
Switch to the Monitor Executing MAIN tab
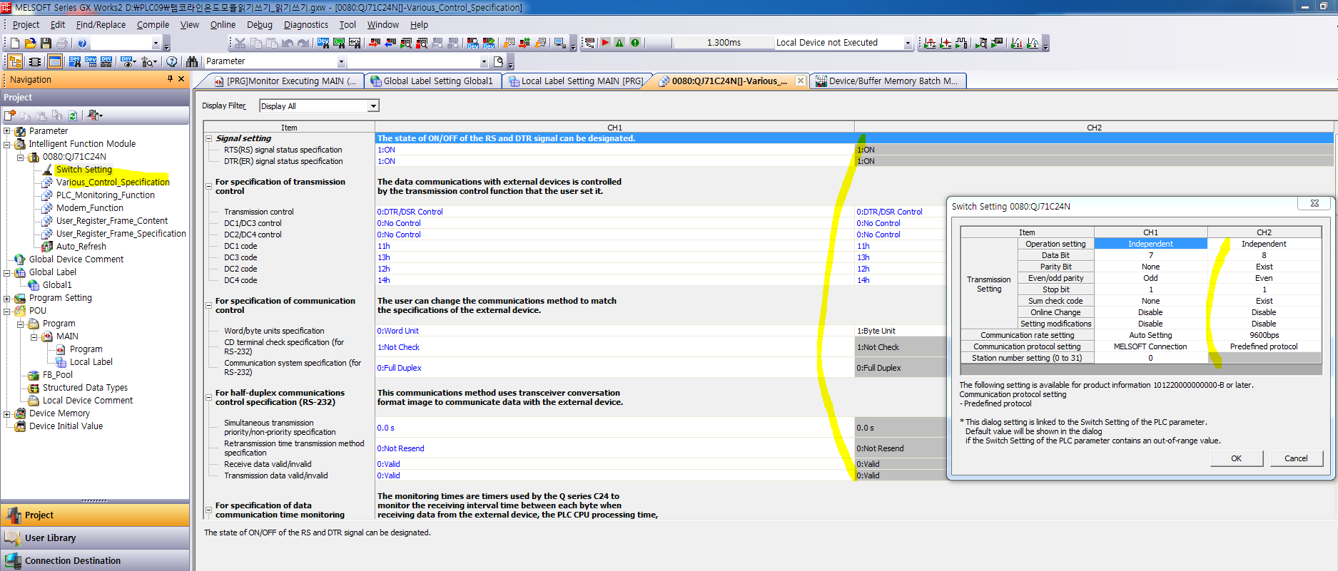285,81
